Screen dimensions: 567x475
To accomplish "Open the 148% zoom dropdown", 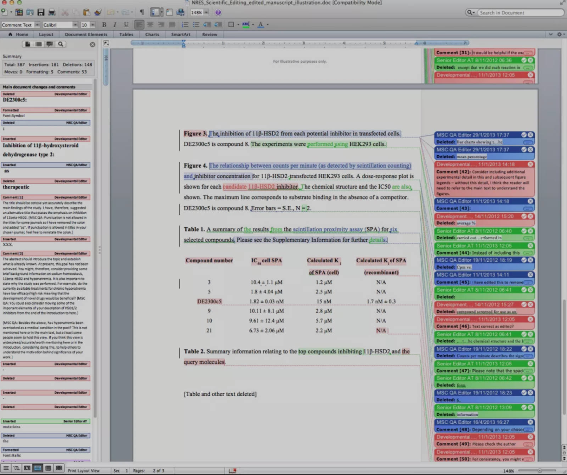I will tap(206, 12).
